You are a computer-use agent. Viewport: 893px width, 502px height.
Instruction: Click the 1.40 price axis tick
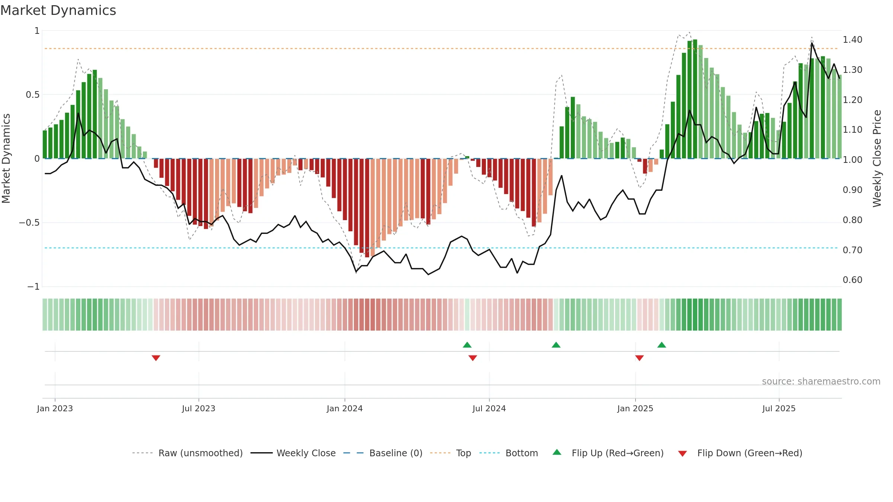point(852,39)
